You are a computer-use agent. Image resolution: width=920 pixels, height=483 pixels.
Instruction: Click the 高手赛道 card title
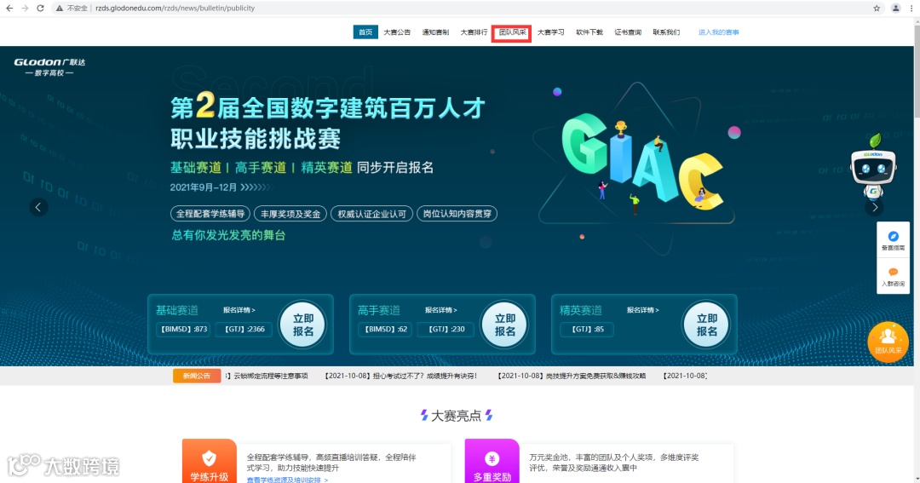(x=378, y=310)
